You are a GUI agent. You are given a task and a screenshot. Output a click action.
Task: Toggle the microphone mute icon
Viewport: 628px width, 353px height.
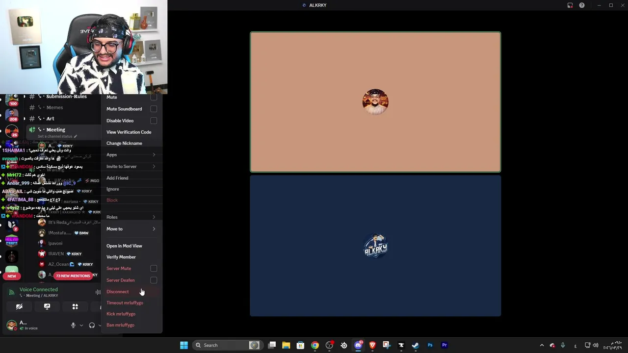(73, 325)
